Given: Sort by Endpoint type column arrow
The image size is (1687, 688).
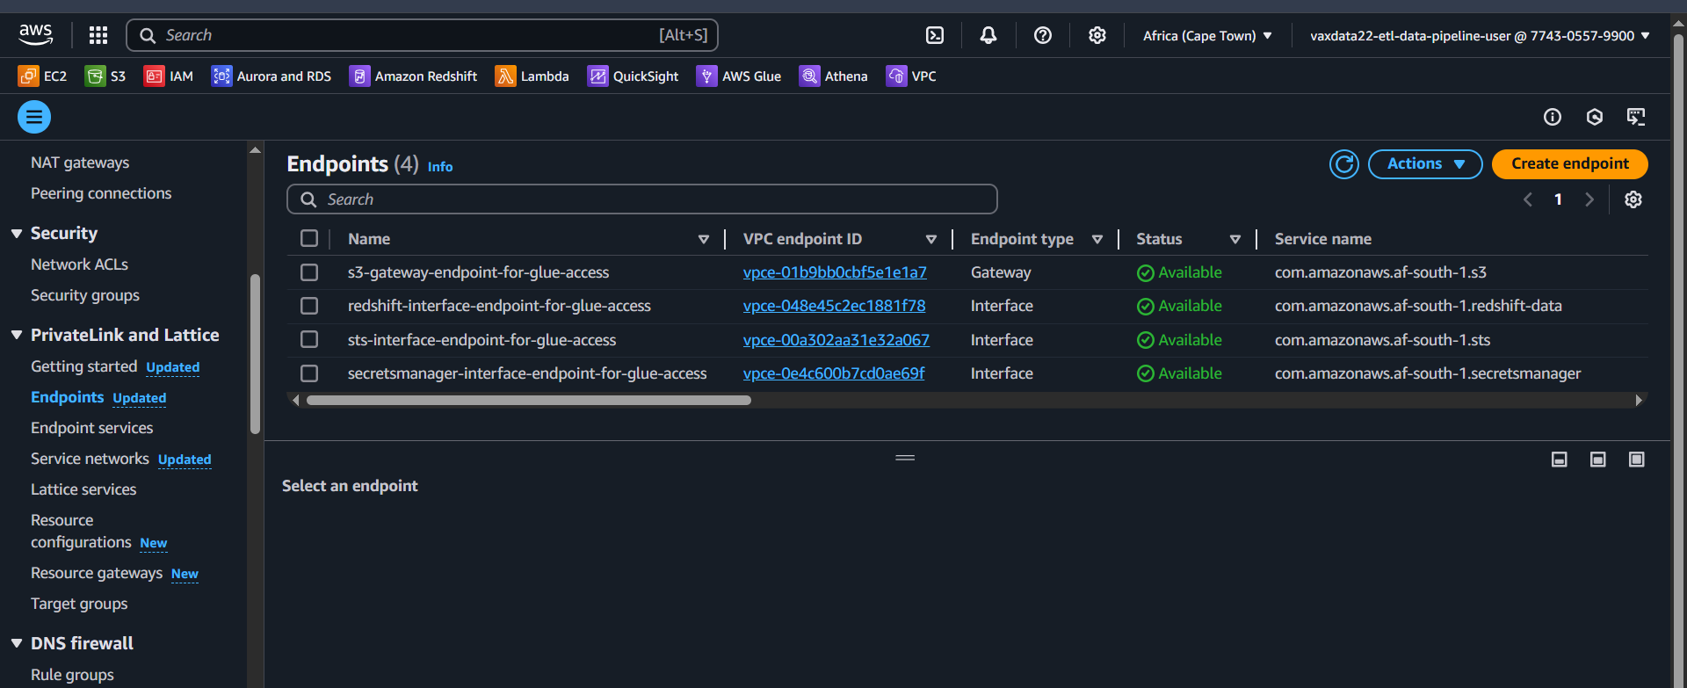Looking at the screenshot, I should [1097, 239].
